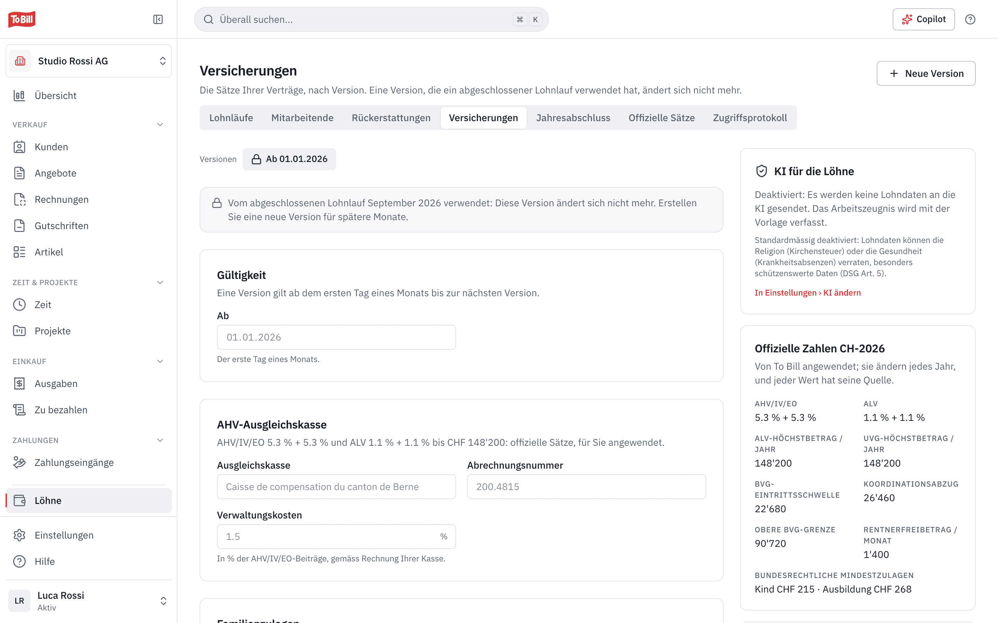
Task: Click the Studio Rossi AG company icon
Action: pos(20,61)
